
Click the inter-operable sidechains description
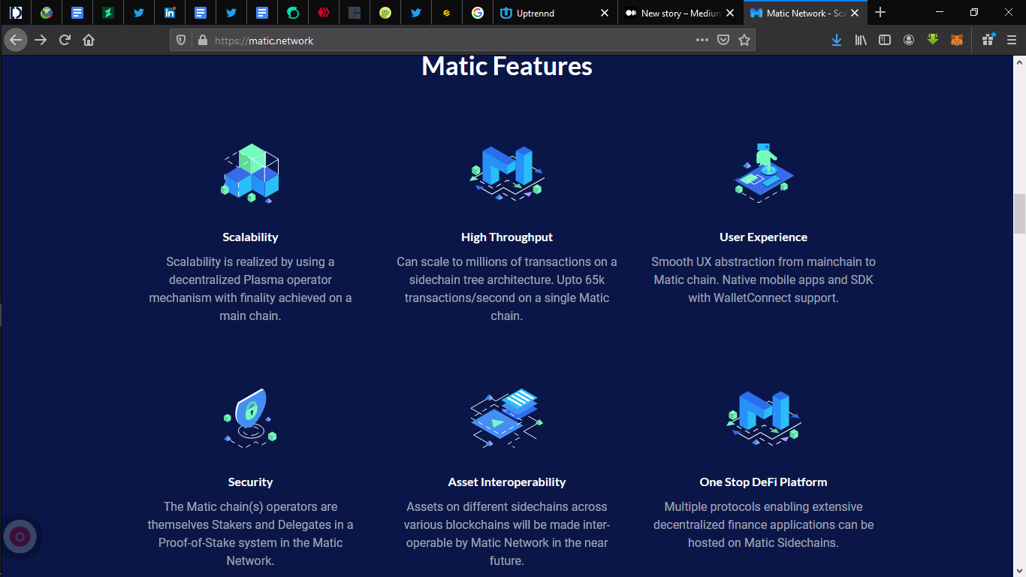click(x=507, y=534)
